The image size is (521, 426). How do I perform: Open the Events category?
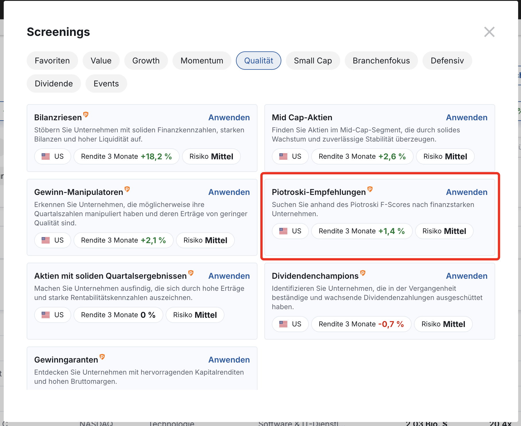coord(106,84)
